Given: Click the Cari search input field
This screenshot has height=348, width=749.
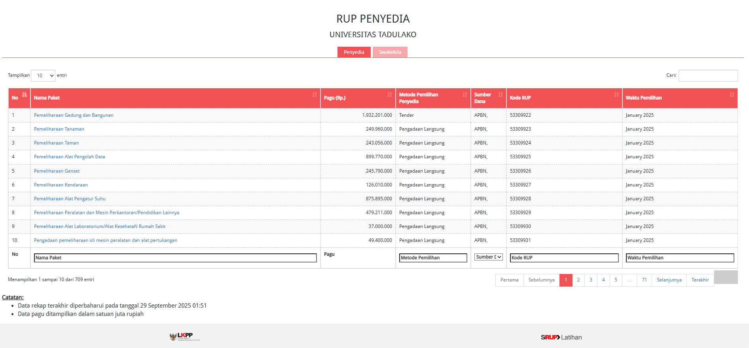Looking at the screenshot, I should [708, 76].
